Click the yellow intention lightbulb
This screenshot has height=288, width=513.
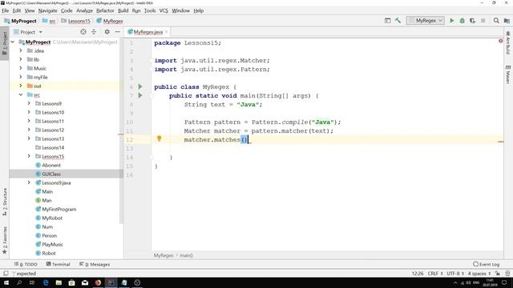coord(159,138)
